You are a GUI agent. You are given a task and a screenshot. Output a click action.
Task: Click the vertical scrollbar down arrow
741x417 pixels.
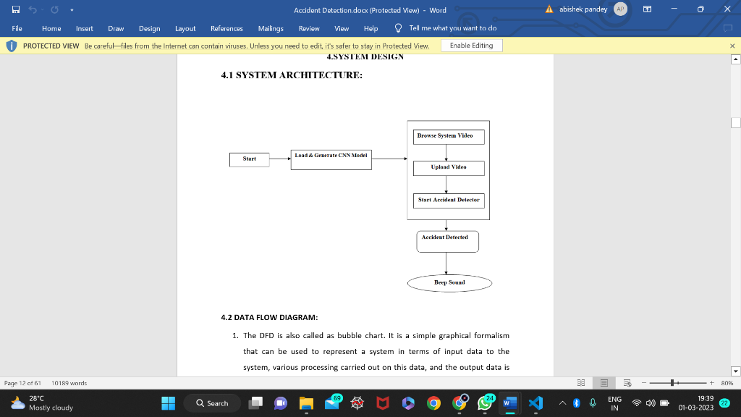coord(735,371)
